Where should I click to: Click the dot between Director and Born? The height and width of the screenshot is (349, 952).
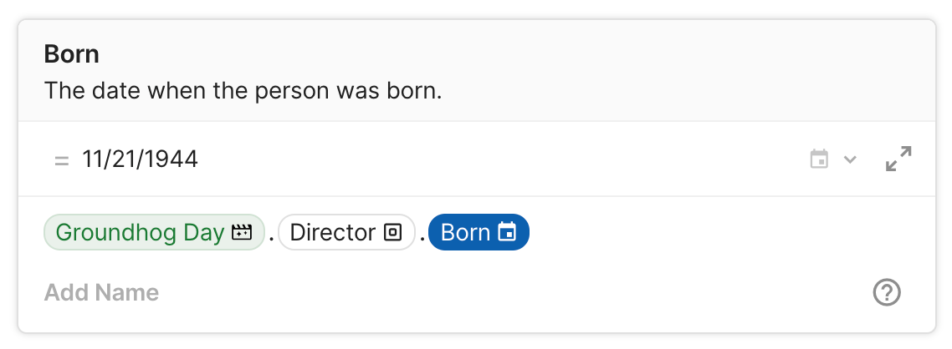point(422,236)
